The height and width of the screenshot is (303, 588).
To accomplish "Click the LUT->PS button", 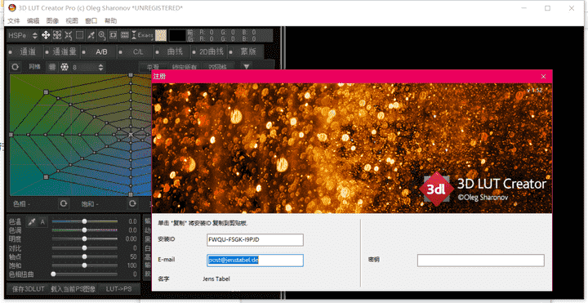I will pos(119,289).
